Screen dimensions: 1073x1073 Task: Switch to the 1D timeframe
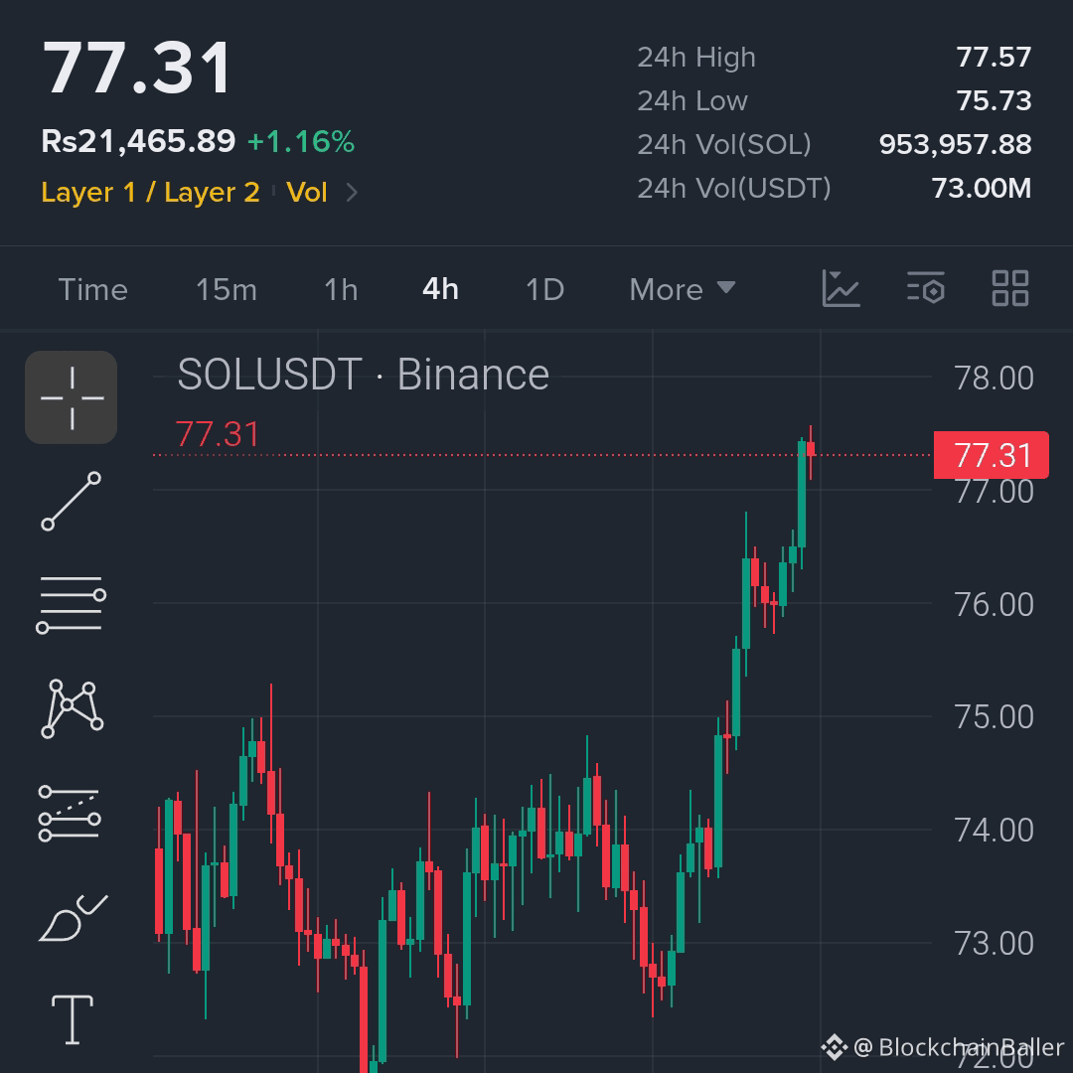tap(544, 289)
